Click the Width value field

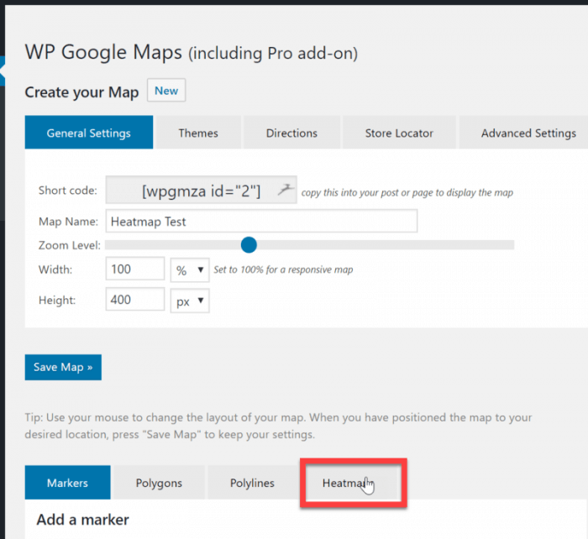point(135,269)
